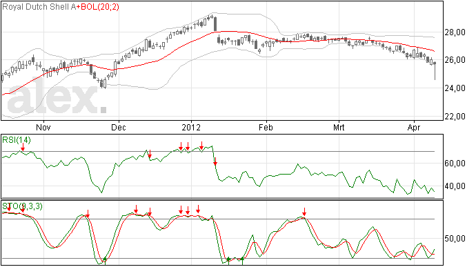Click the Apr label on time axis
Screen dimensions: 476x267
tap(414, 127)
